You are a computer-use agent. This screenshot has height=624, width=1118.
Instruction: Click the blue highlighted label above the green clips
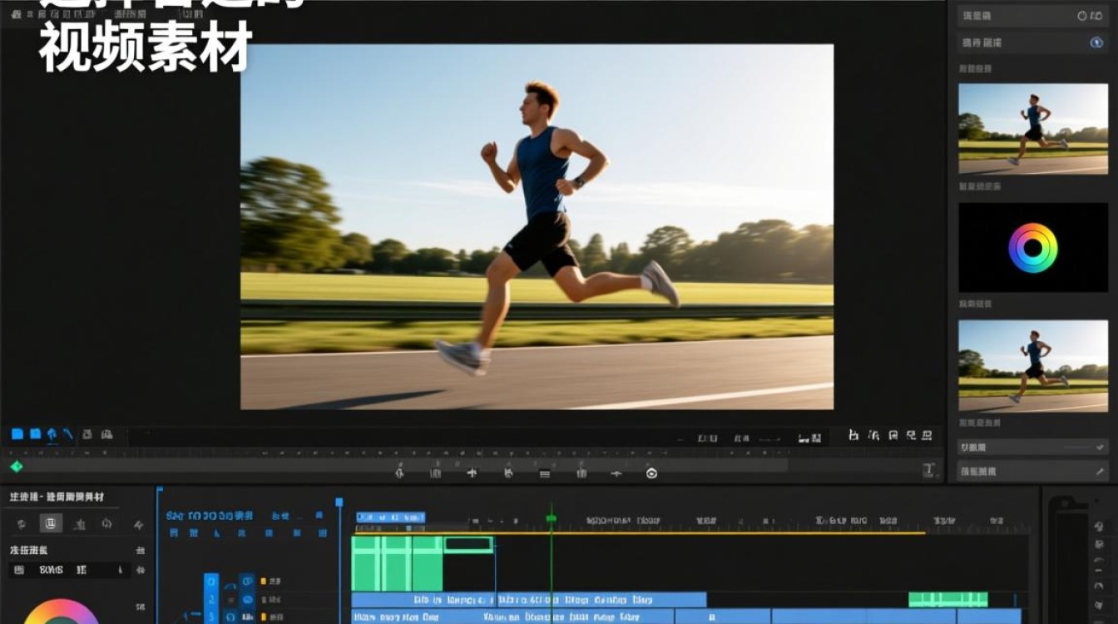pyautogui.click(x=390, y=517)
